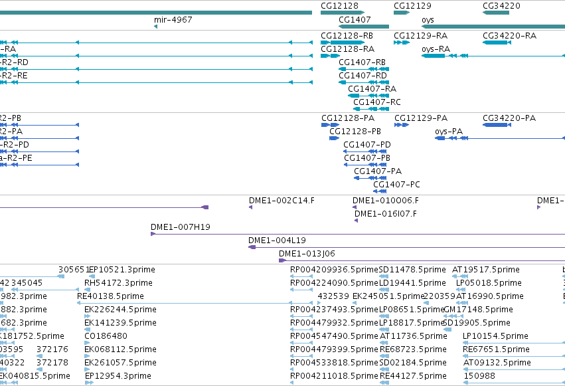
Task: Click clone DME1-002C14.F
Action: [282, 201]
